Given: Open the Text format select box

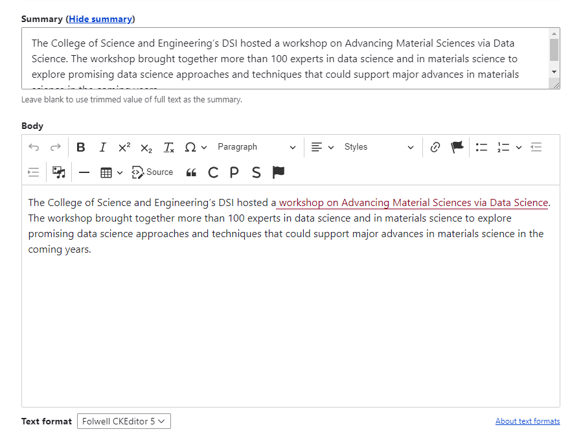Looking at the screenshot, I should click(x=124, y=421).
